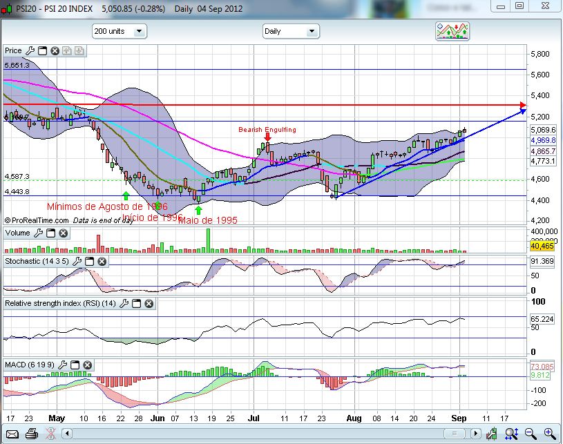
Task: Zoom out the chart
Action: pyautogui.click(x=531, y=434)
